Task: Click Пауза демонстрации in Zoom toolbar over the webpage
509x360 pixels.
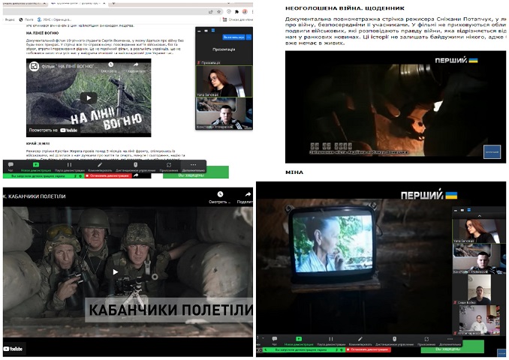Action: pyautogui.click(x=70, y=166)
